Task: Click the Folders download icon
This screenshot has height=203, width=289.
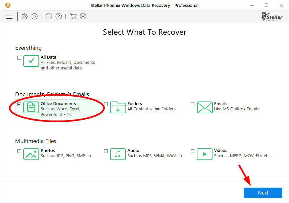Action: click(118, 107)
